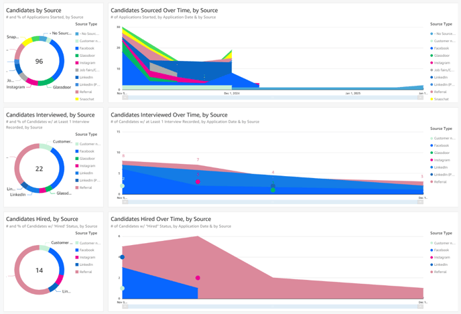The height and width of the screenshot is (314, 461).
Task: Click Job fairs legend dot in Sourced Over Time
Action: pyautogui.click(x=432, y=70)
